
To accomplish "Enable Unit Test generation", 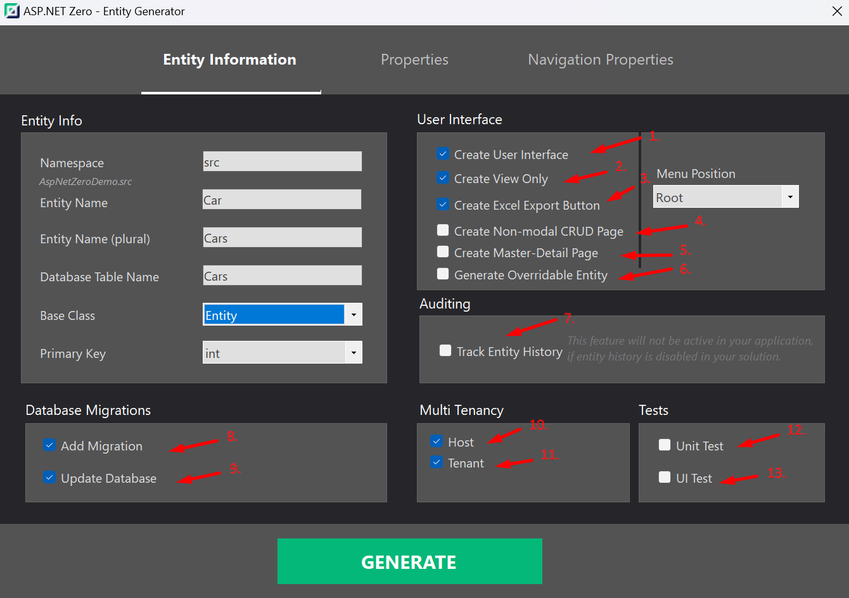I will [664, 445].
